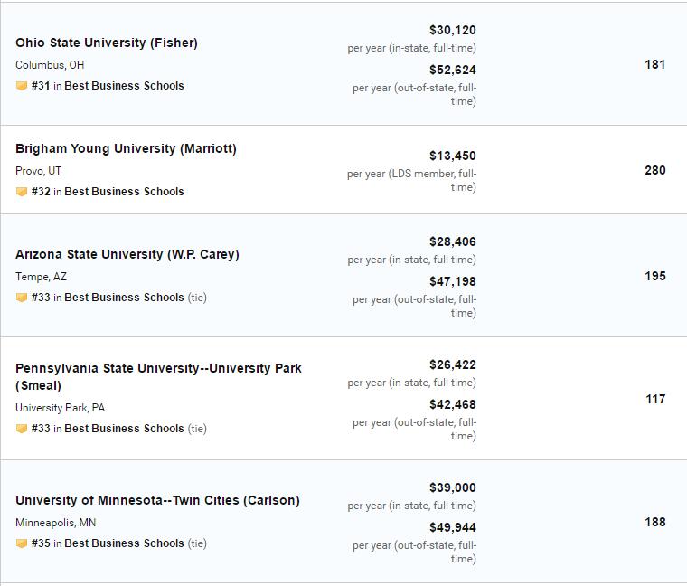Click the badge icon beside #35 ranking
The width and height of the screenshot is (687, 586).
coord(22,543)
